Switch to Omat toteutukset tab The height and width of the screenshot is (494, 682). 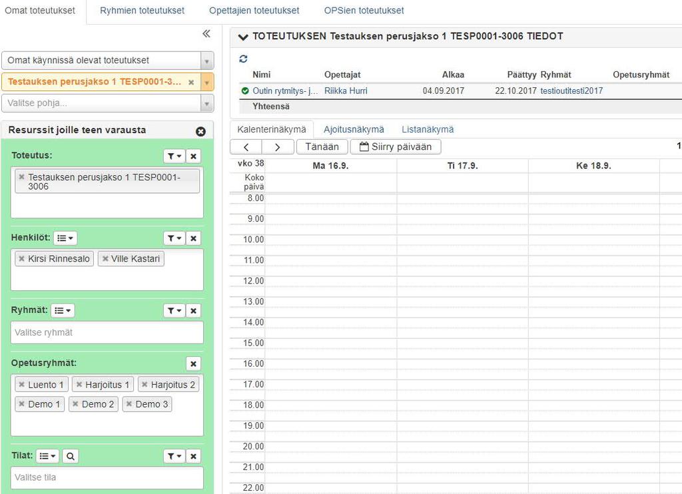[x=40, y=11]
